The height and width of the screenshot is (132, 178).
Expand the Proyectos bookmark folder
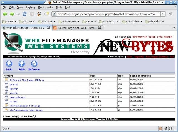click(109, 21)
